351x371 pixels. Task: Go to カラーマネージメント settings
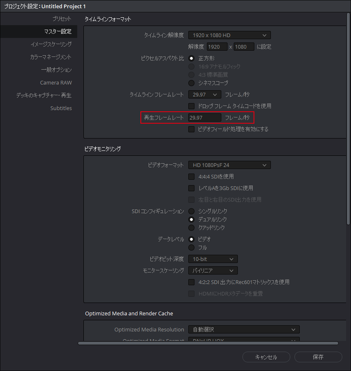51,57
